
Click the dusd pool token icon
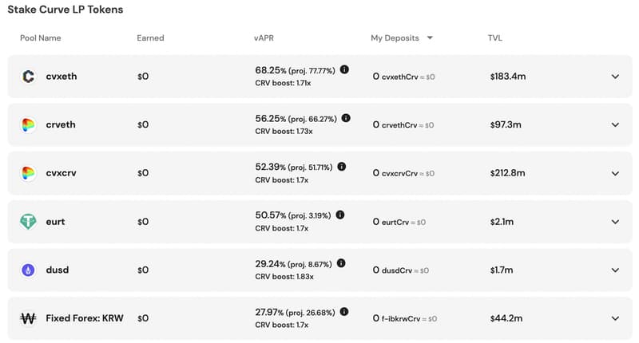pyautogui.click(x=28, y=270)
